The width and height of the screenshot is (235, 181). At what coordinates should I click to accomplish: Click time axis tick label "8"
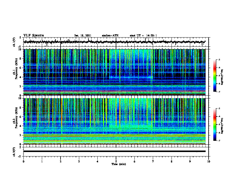(x=172, y=161)
